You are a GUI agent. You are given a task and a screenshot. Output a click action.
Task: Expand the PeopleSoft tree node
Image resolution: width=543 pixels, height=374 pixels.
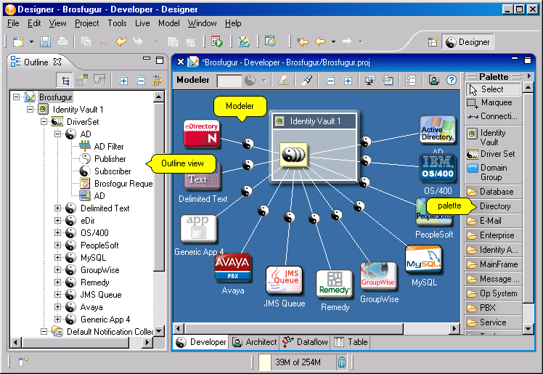(x=58, y=245)
